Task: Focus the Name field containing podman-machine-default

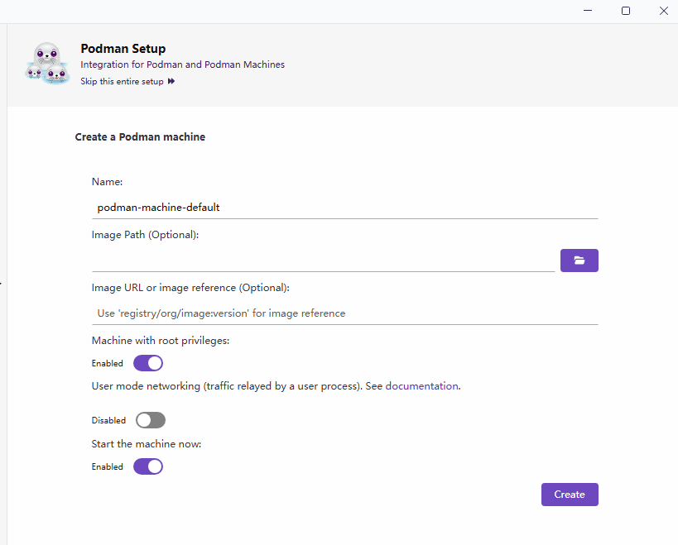Action: pos(344,208)
